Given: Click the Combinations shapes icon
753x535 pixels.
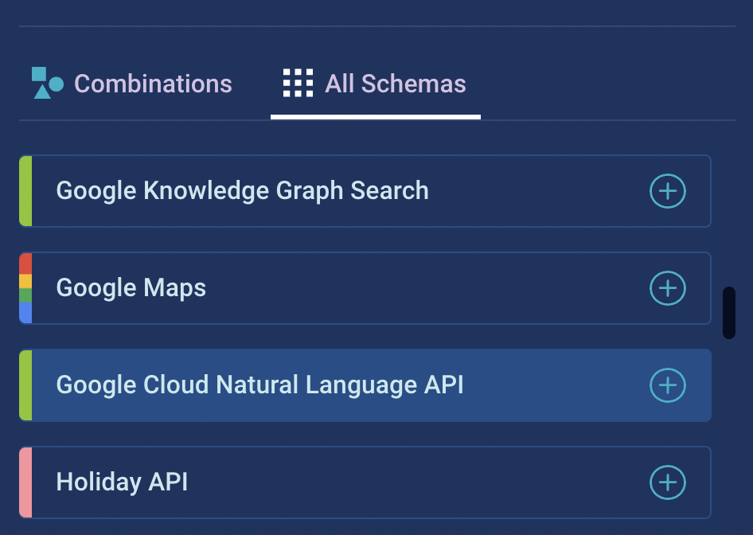Looking at the screenshot, I should coord(48,83).
